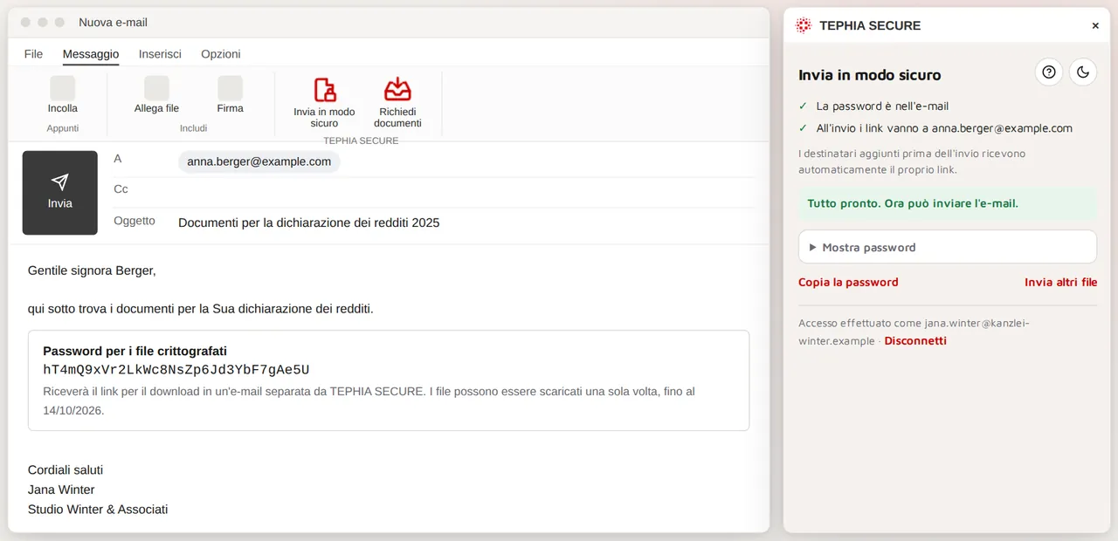Click 'Tutto pronto. Ora può inviare l'e-mail.' banner

pyautogui.click(x=948, y=203)
